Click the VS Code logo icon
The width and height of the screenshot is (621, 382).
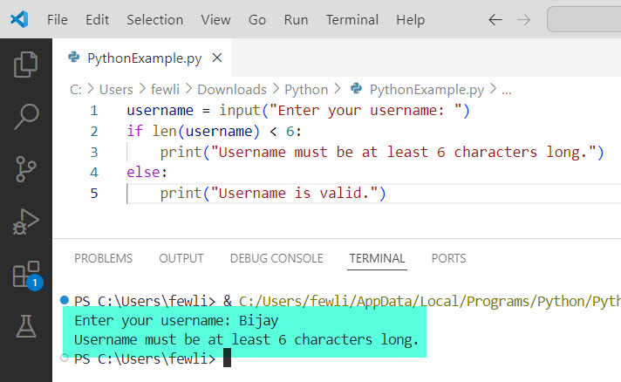19,19
